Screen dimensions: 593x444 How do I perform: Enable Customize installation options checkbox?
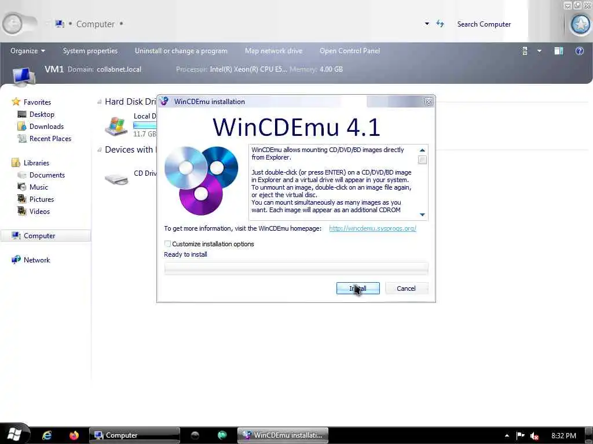pos(167,244)
